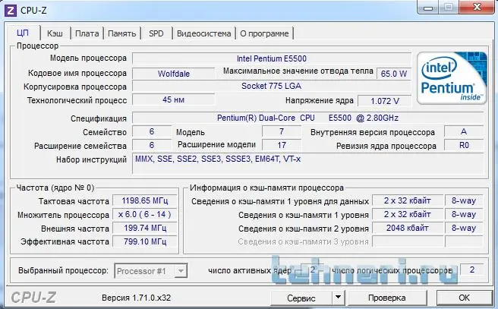Click the Расширение семейства value 6
The height and width of the screenshot is (309, 498).
(x=152, y=145)
